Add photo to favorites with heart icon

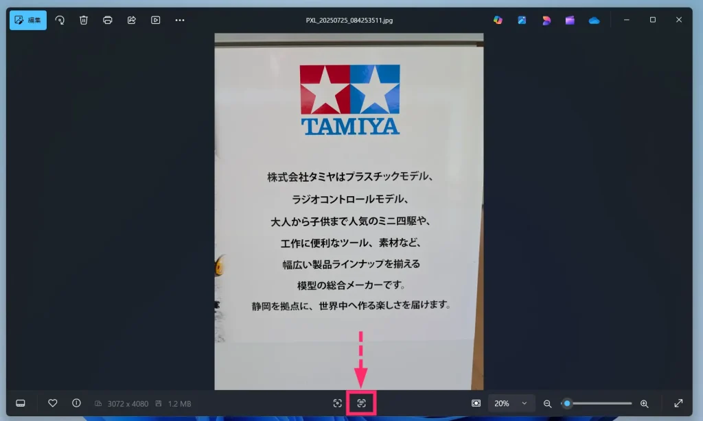point(52,403)
